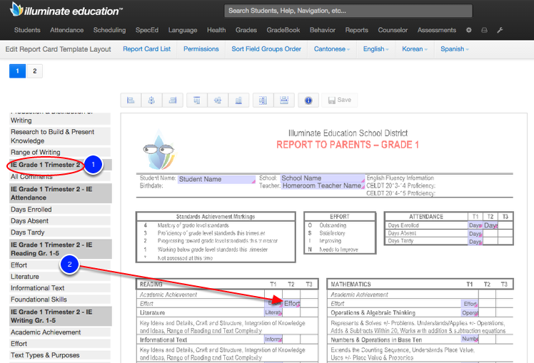Open the SpecEd menu
This screenshot has height=363, width=534.
(147, 30)
